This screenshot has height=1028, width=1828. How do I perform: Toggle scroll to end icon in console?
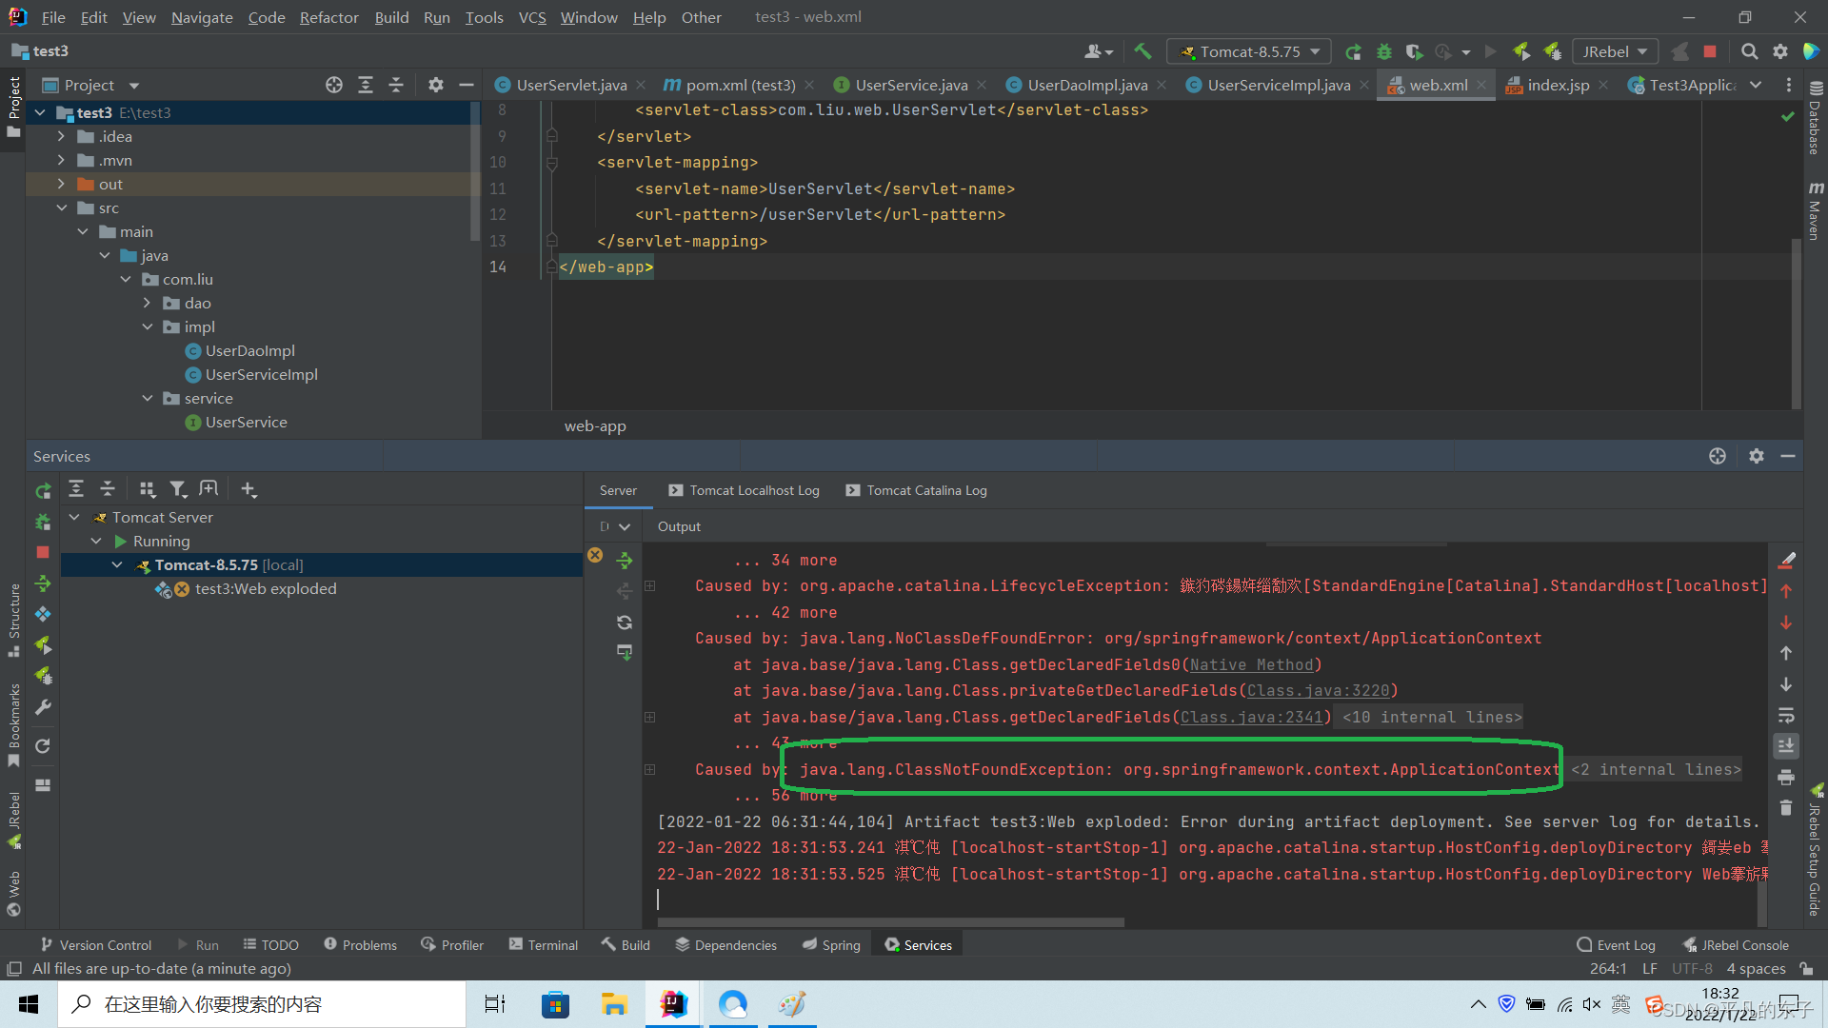pos(1786,745)
